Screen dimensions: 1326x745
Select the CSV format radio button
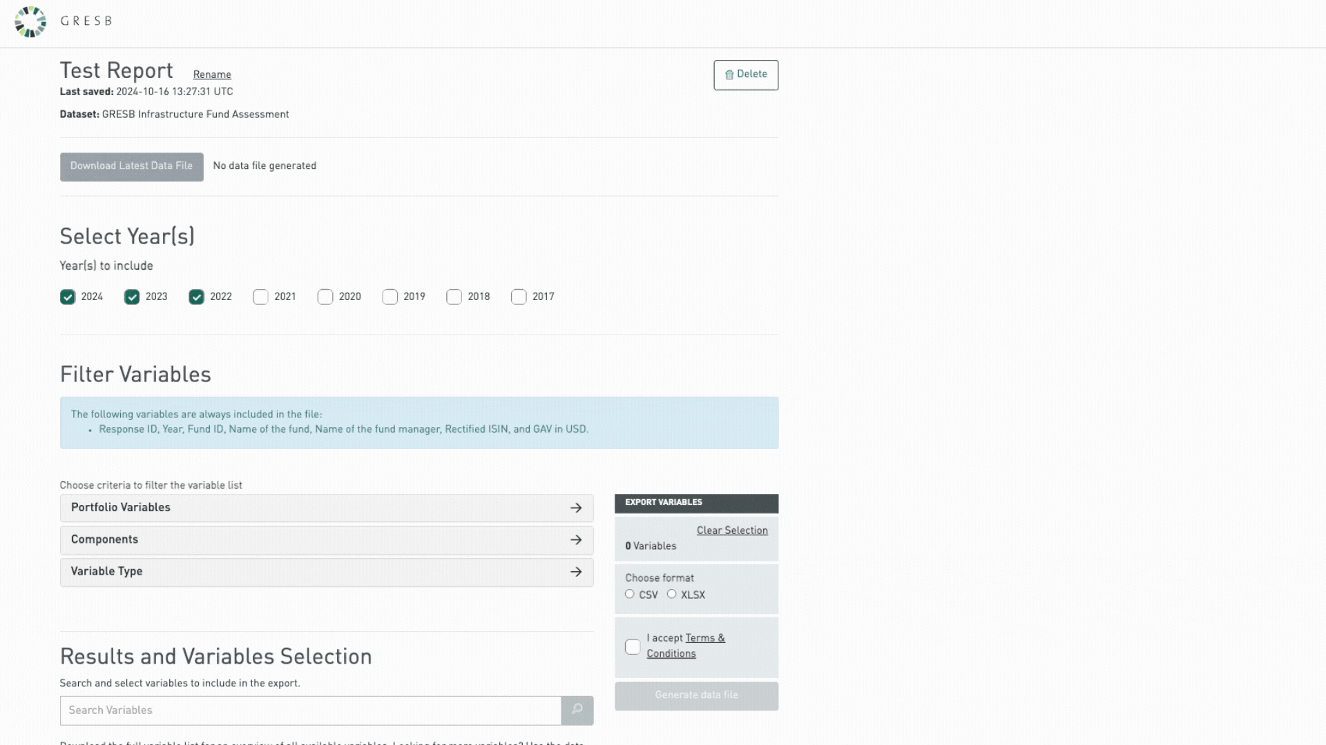tap(629, 594)
